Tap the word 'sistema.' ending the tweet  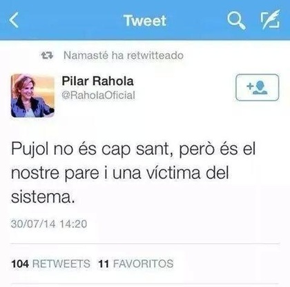click(43, 196)
